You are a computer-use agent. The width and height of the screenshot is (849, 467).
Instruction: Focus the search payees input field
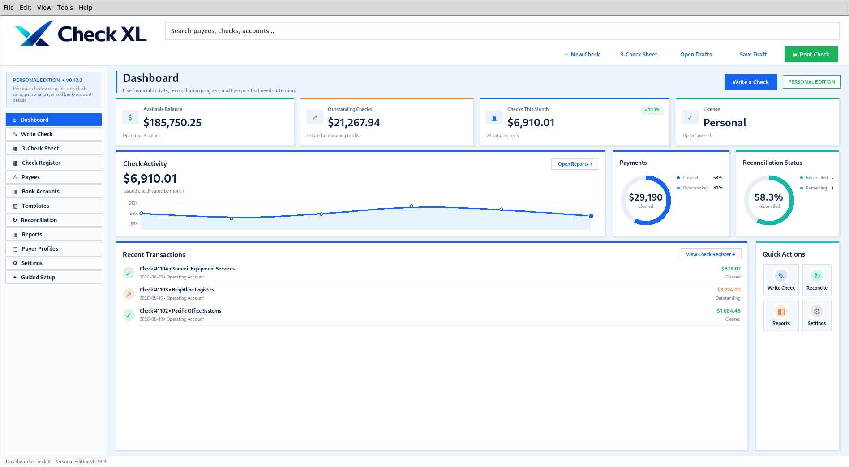tap(502, 31)
